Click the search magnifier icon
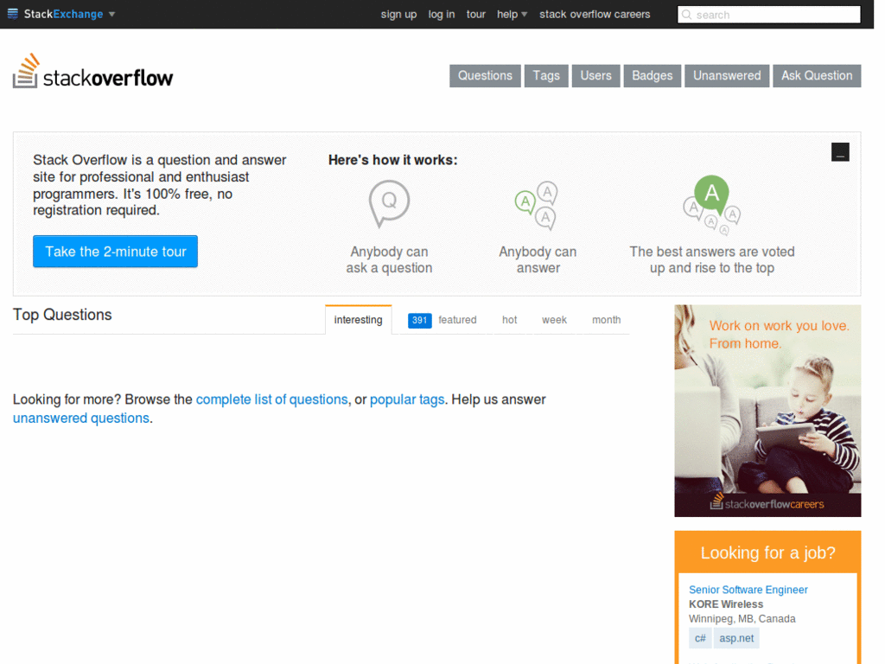The image size is (885, 664). (687, 15)
